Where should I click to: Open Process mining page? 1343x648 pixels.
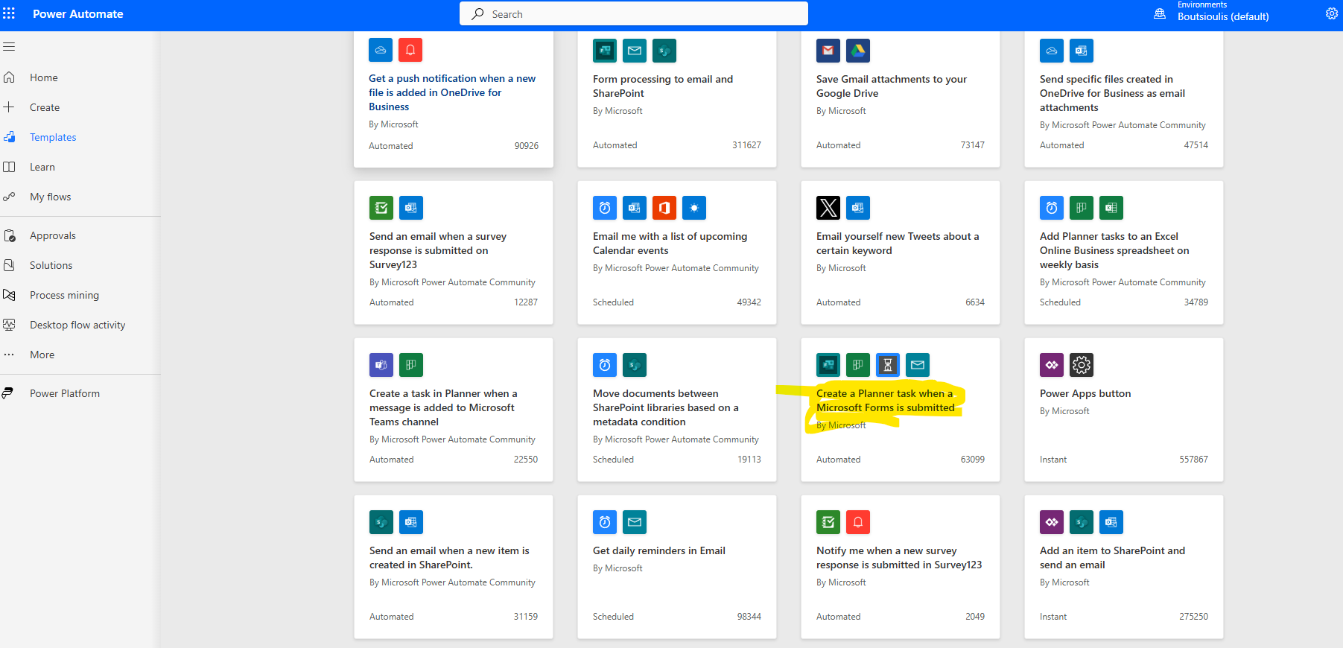click(x=64, y=295)
